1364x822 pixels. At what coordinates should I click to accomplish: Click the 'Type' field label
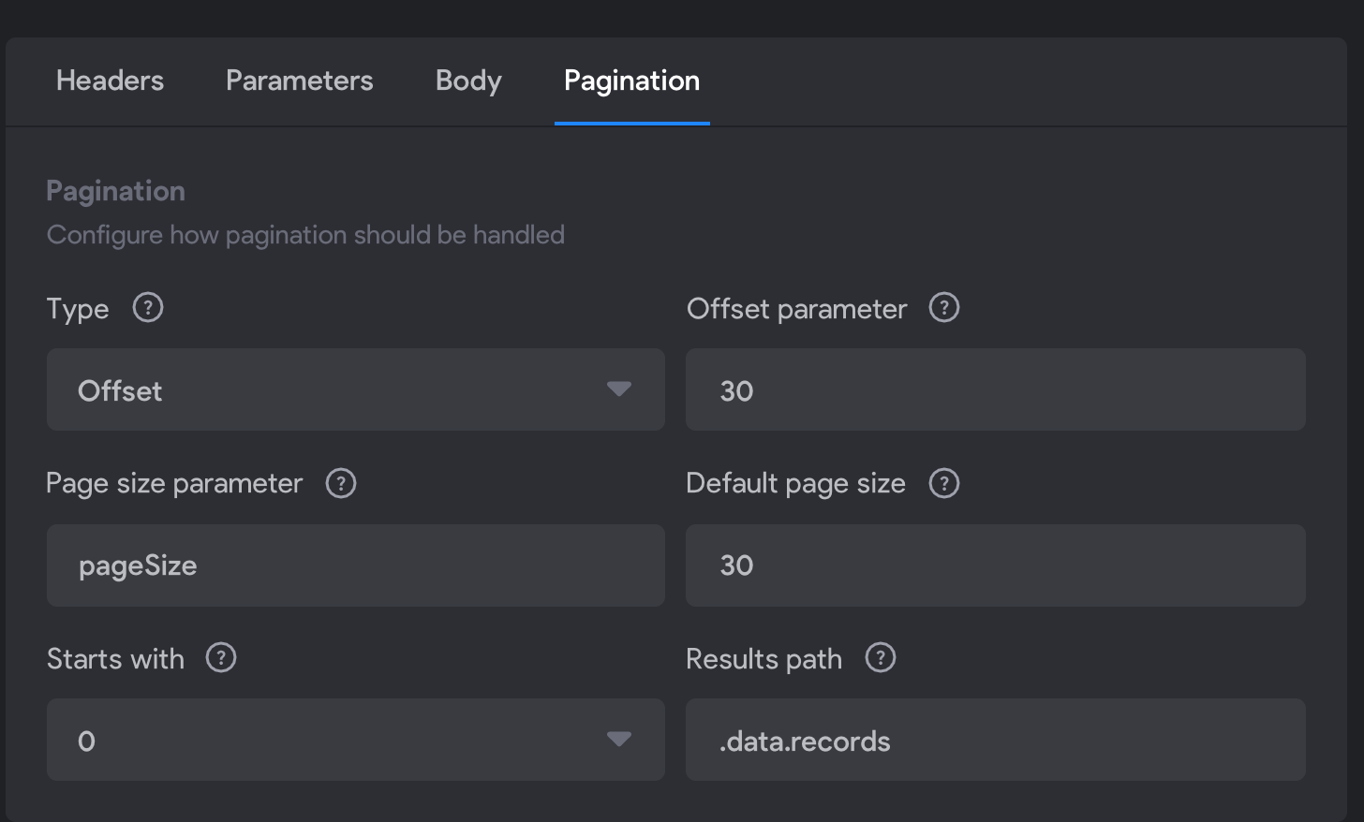(78, 310)
